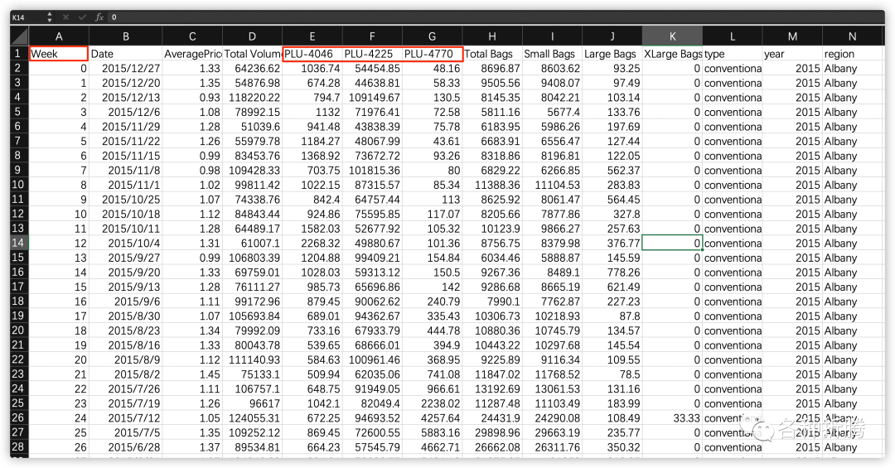The image size is (895, 468).
Task: Click cell with value 64236.62
Action: 252,69
